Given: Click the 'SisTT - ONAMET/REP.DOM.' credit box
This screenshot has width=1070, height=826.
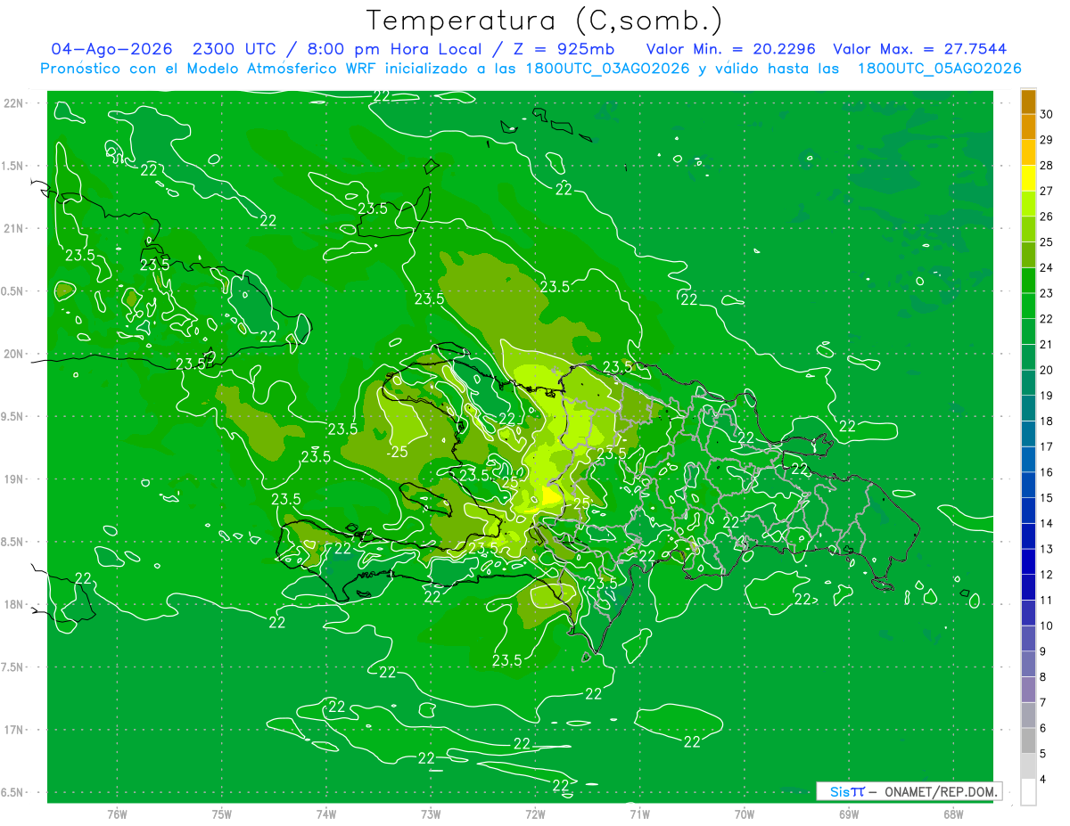Looking at the screenshot, I should point(909,791).
